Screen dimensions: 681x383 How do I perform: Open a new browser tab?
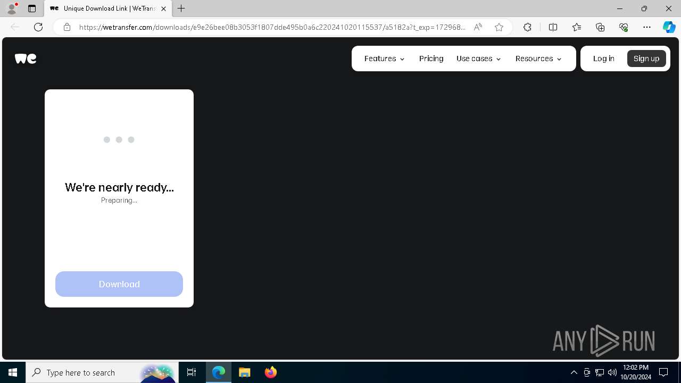pos(181,9)
